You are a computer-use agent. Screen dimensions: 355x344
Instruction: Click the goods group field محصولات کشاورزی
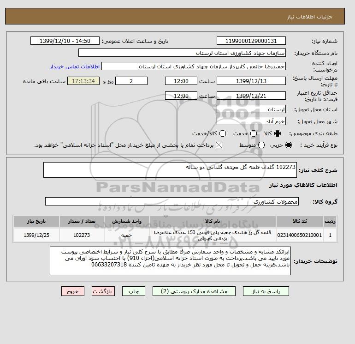(172, 201)
